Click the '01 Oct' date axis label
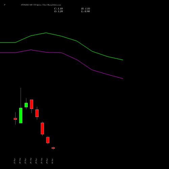 tap(52, 161)
